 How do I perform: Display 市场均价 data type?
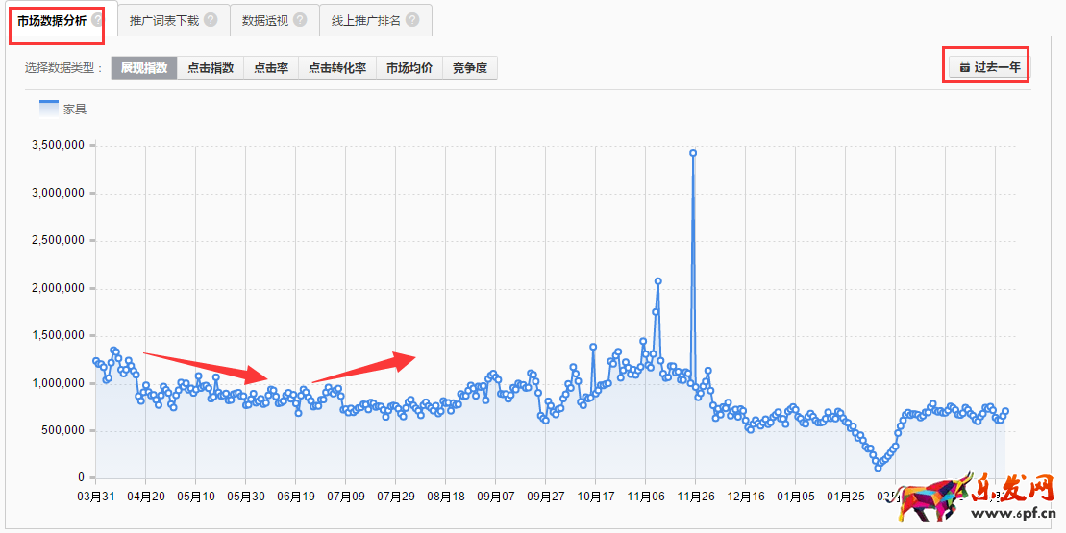[x=409, y=68]
